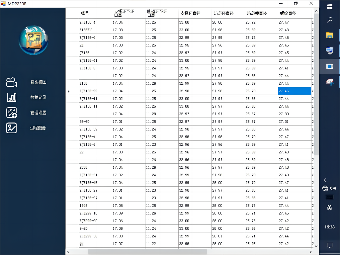Select 数据记录 menu label
Screen dimensions: 340x255
point(39,97)
